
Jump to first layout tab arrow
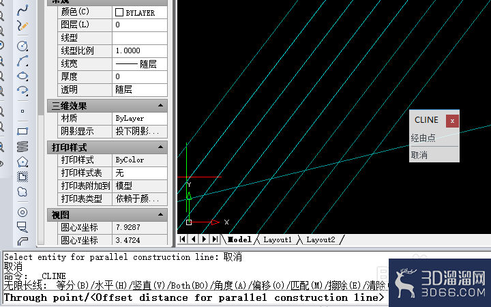click(183, 239)
